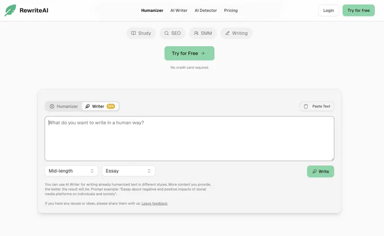Open the Pricing page
Screen dimensions: 384x236
click(231, 11)
